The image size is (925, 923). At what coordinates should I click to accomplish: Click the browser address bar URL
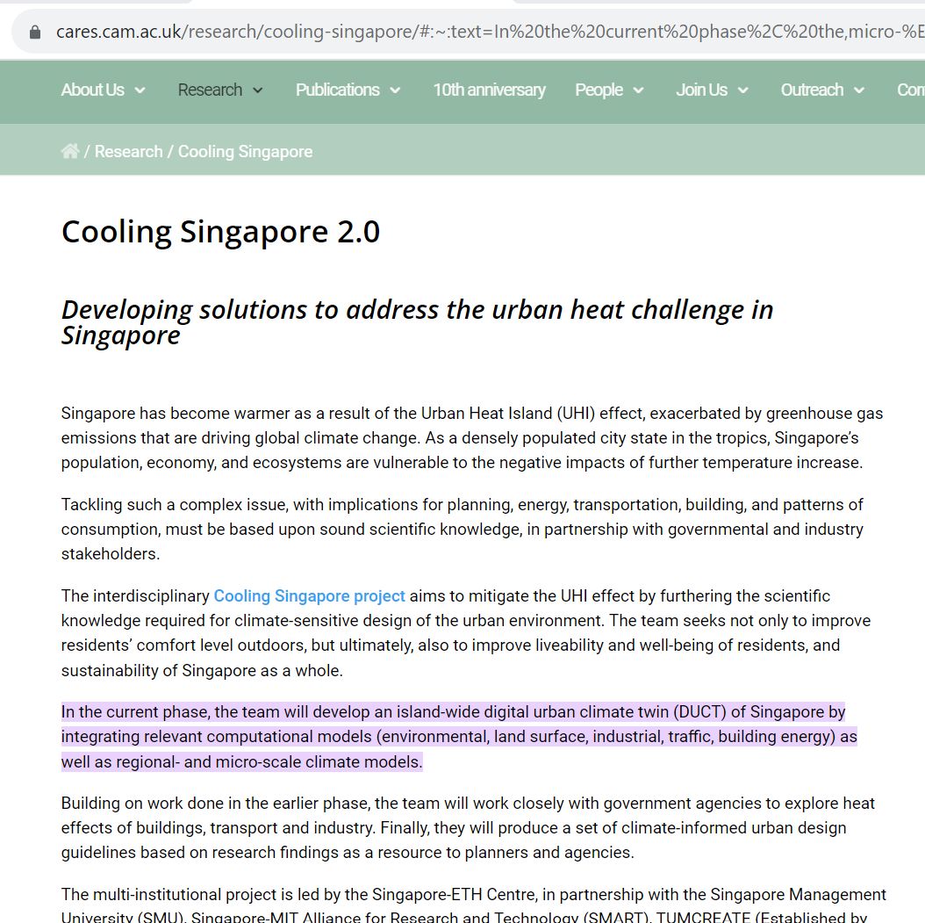tap(490, 32)
